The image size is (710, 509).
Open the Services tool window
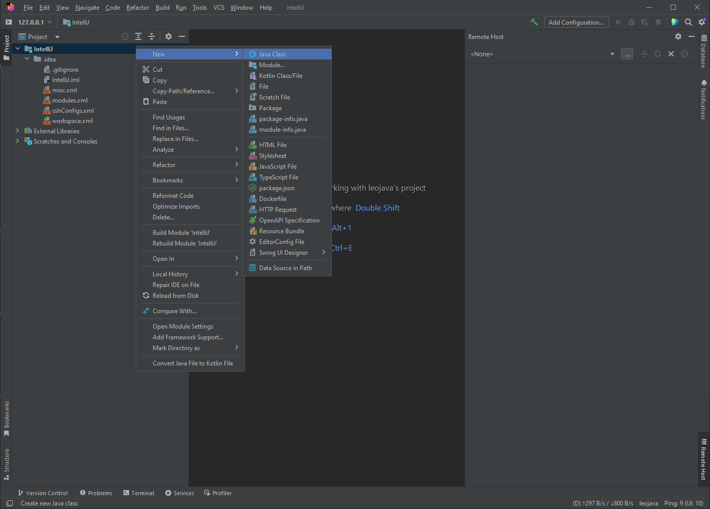179,493
